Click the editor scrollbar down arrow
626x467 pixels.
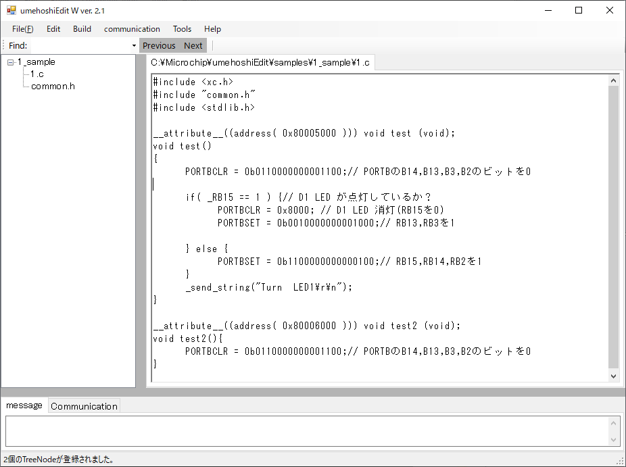[x=613, y=376]
